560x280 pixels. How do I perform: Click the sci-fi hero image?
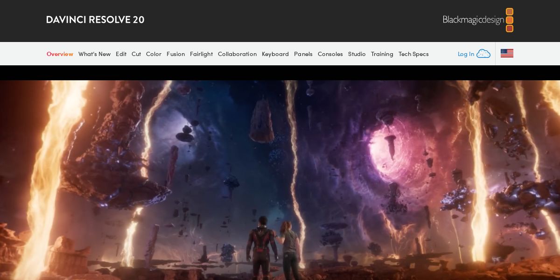pyautogui.click(x=280, y=180)
